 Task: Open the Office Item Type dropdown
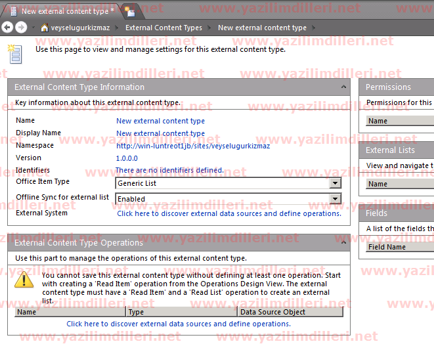tap(335, 184)
